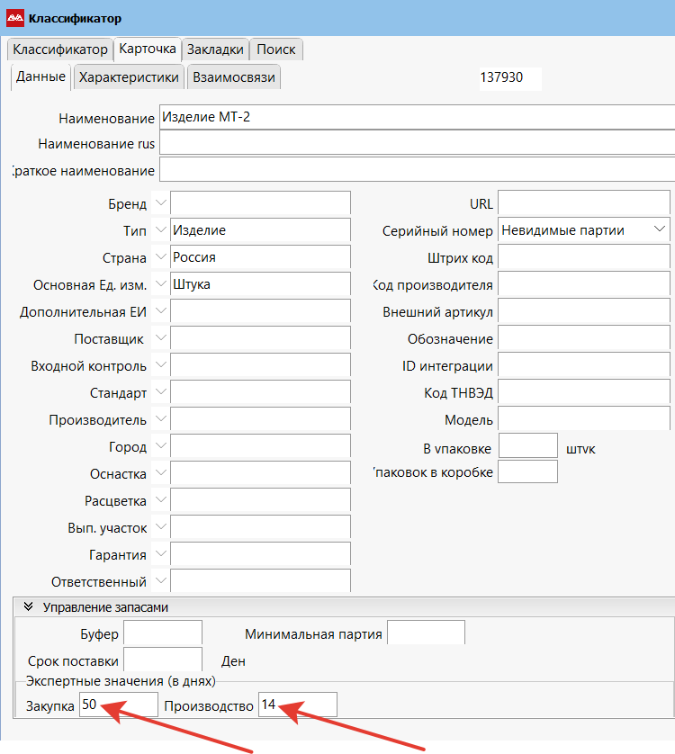Screen dimensions: 675x754
Task: Click the Производство field with value 14
Action: (x=297, y=705)
